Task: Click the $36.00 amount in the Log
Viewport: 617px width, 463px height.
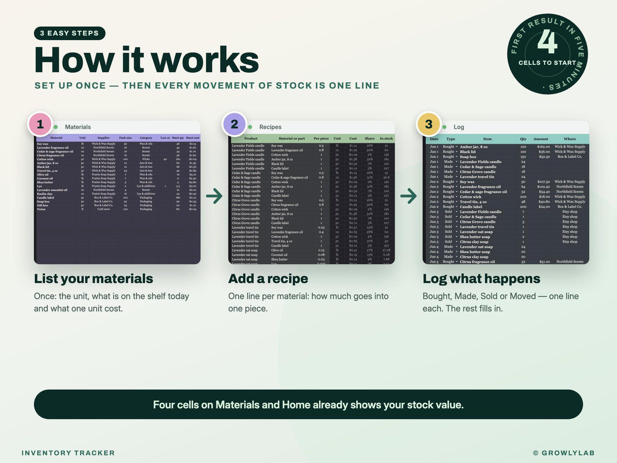Action: click(544, 152)
